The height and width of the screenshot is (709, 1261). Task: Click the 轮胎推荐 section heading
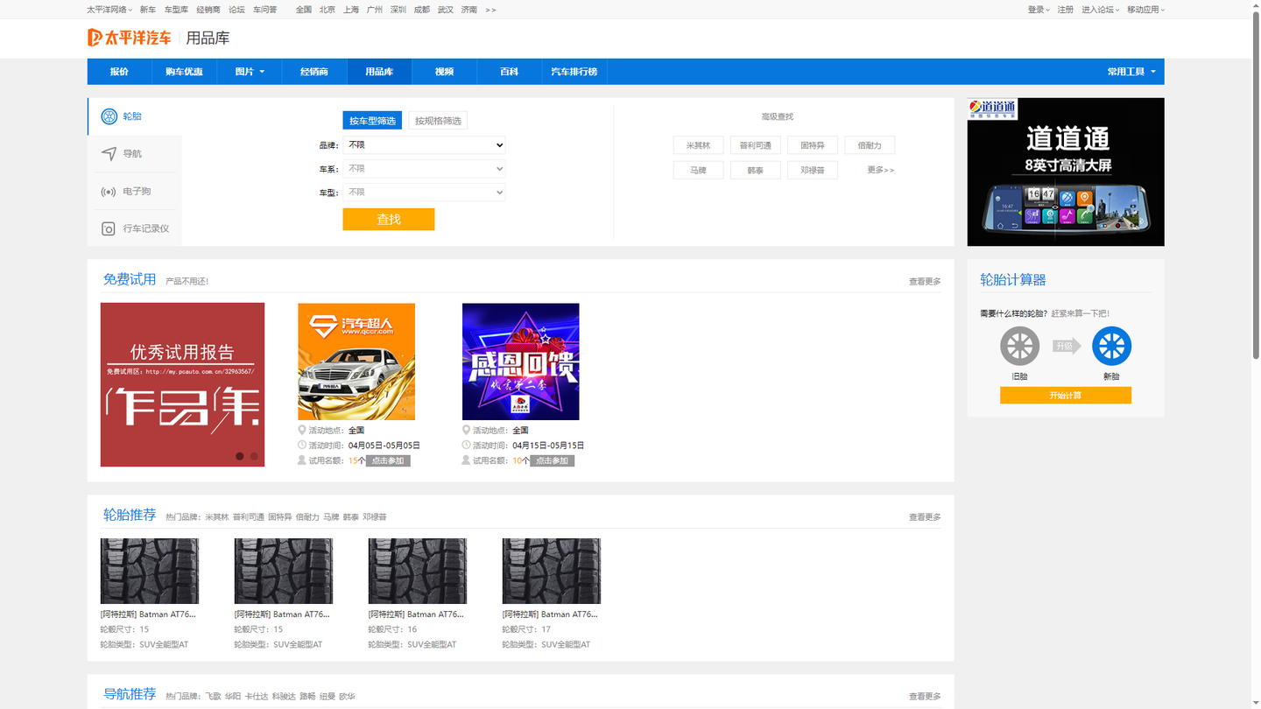(130, 515)
